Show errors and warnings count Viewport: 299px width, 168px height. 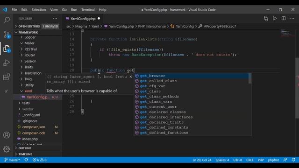[40, 160]
